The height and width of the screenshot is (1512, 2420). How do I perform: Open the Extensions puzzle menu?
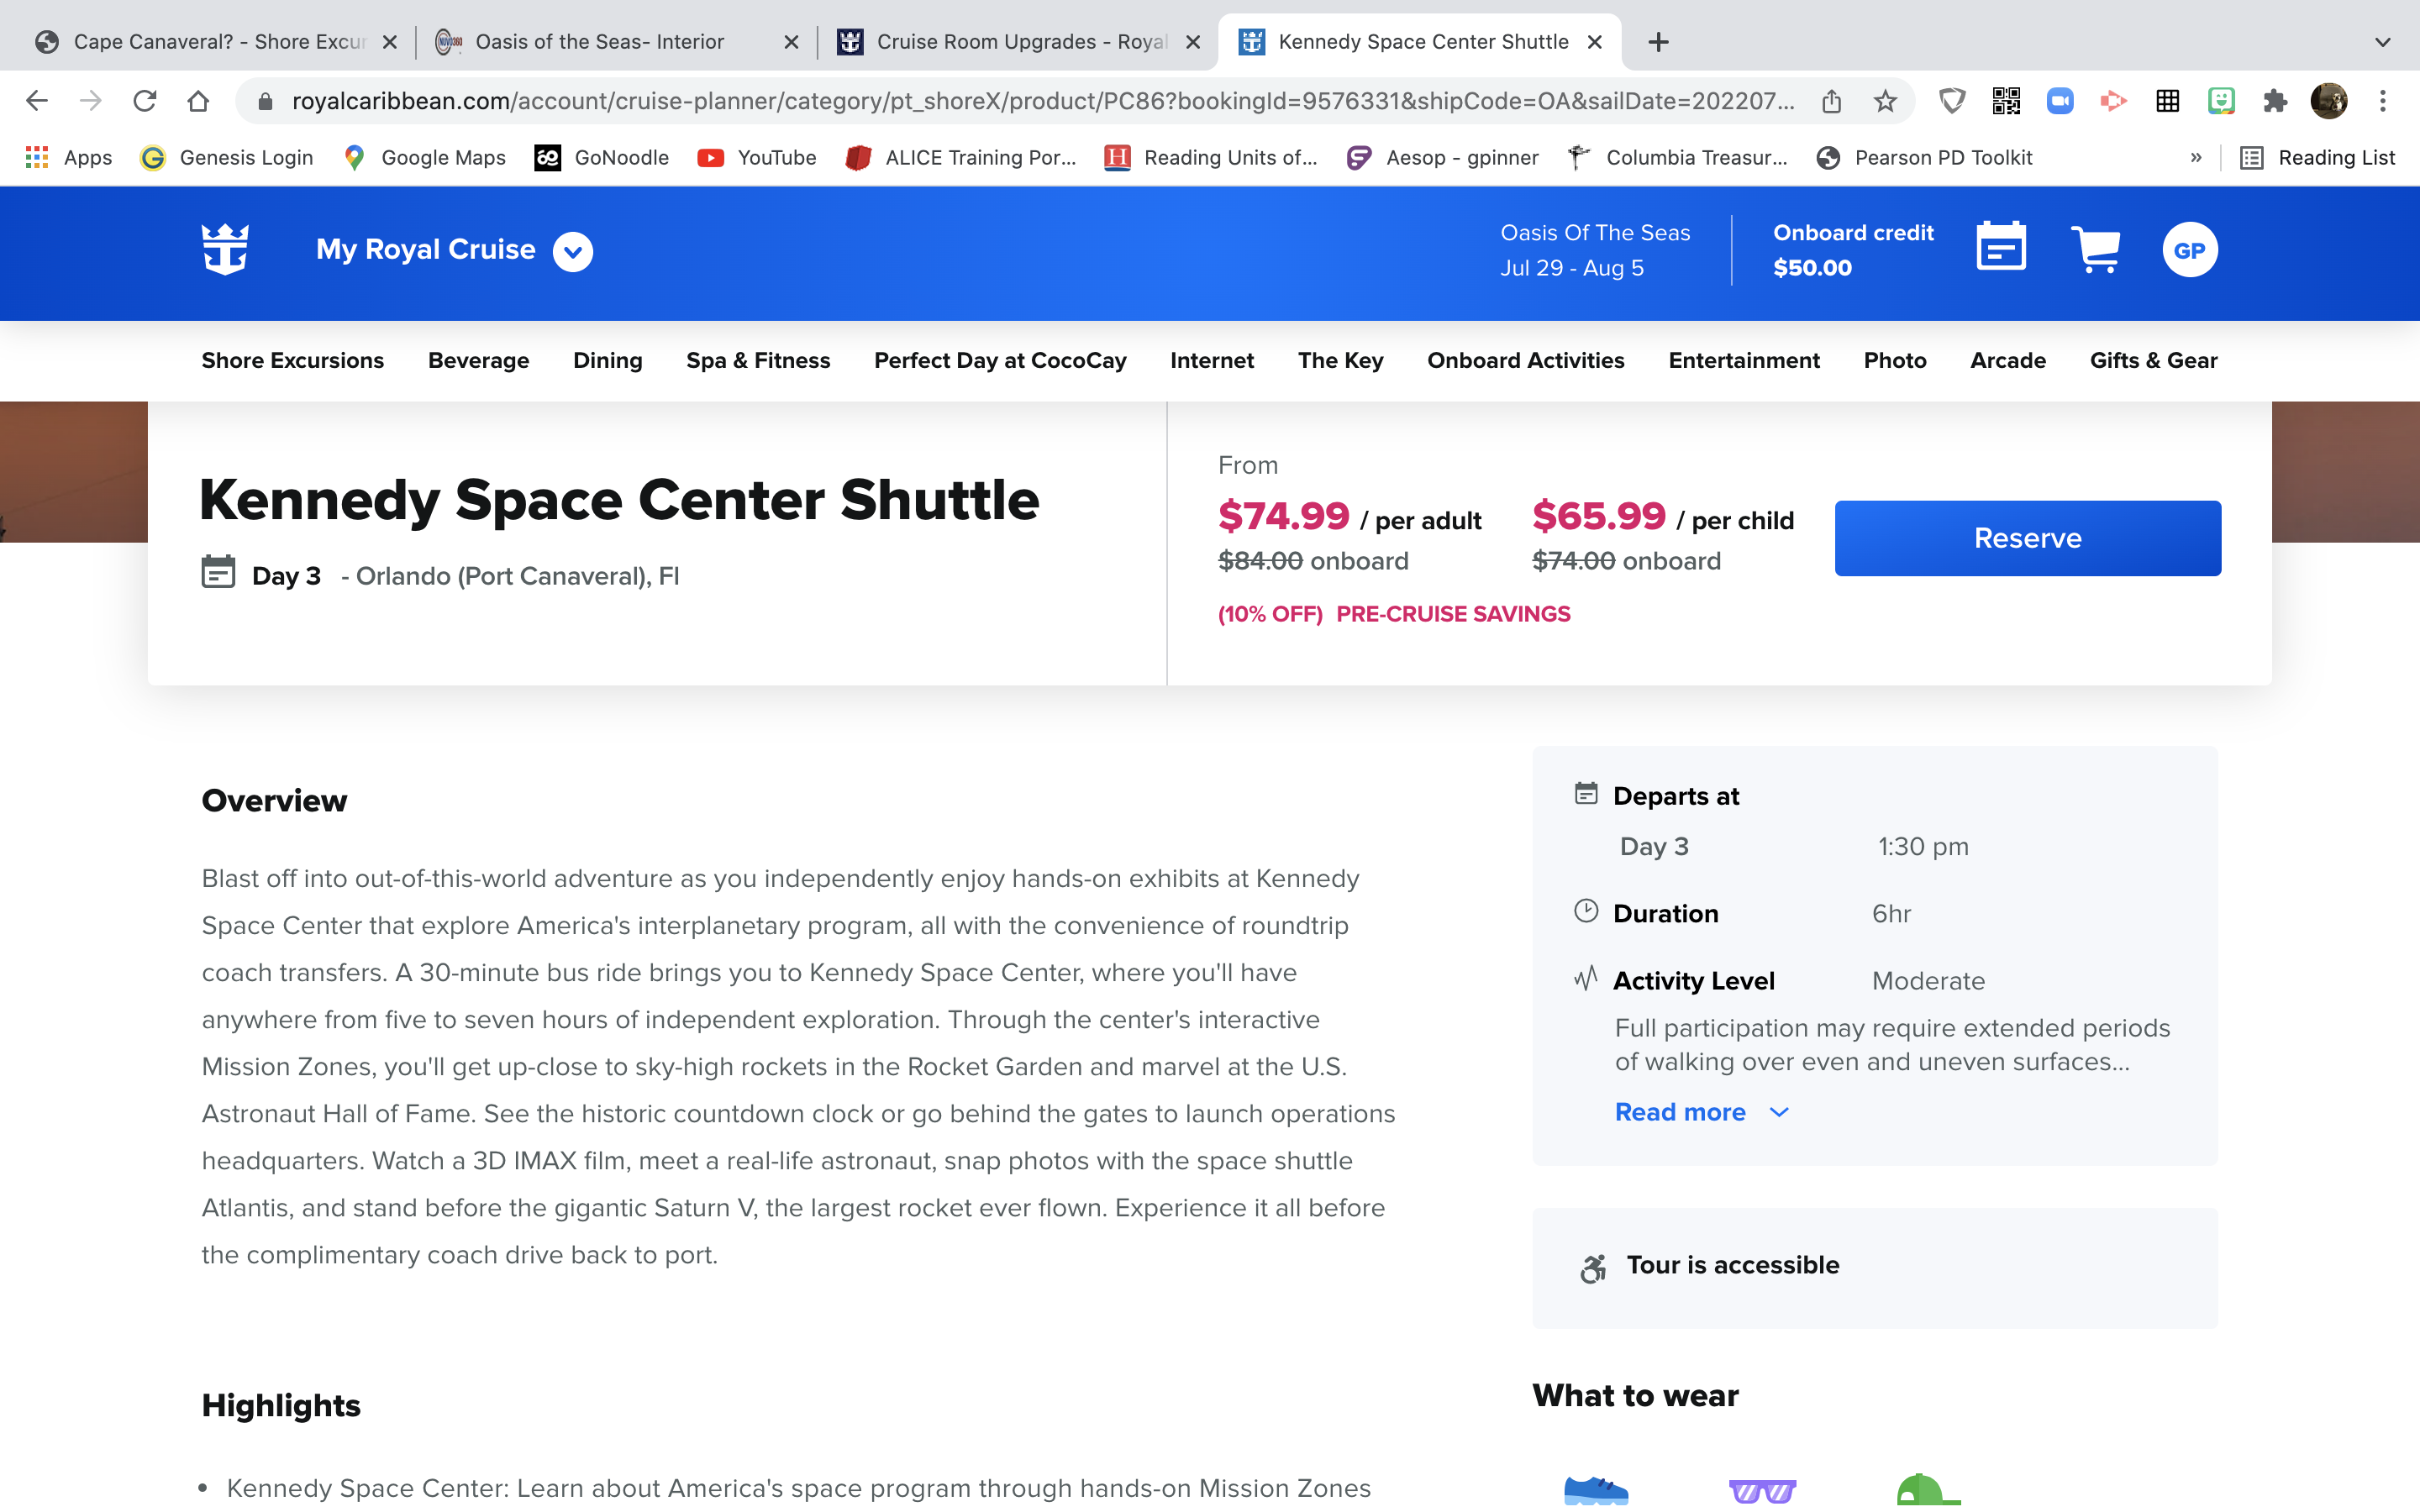[x=2275, y=101]
